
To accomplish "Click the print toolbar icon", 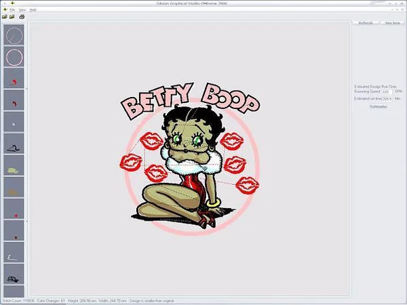I will click(x=22, y=17).
